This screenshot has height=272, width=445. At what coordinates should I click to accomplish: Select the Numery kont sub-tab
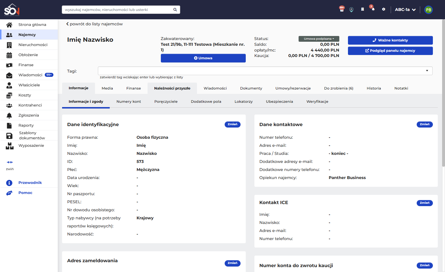pos(129,102)
